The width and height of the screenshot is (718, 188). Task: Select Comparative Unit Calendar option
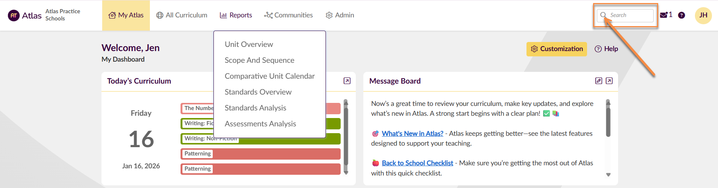click(269, 76)
